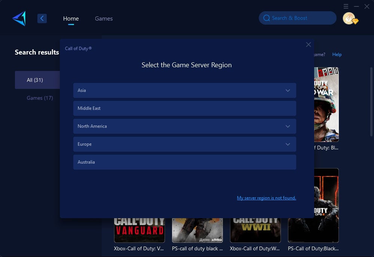Viewport: 374px width, 257px height.
Task: Select the Asia server region
Action: coord(185,90)
